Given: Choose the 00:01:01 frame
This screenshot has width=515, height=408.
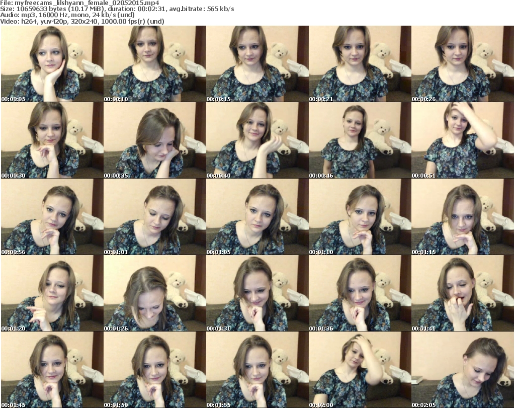Looking at the screenshot, I should (155, 217).
